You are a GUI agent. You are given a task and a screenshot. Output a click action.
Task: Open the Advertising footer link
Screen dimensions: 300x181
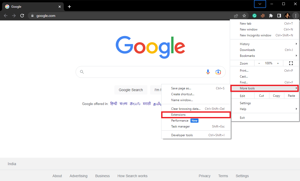pos(78,176)
